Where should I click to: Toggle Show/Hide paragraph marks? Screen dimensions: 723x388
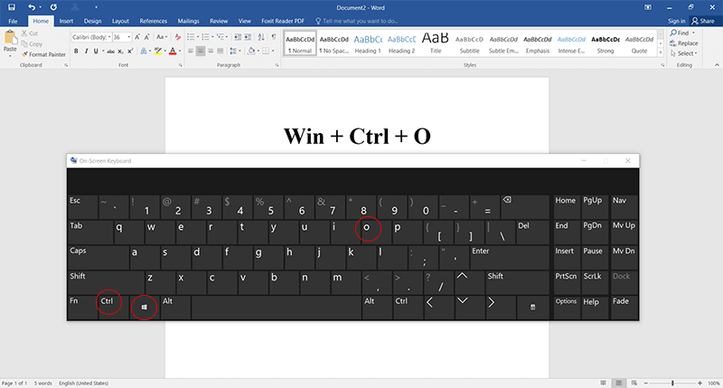(x=274, y=37)
